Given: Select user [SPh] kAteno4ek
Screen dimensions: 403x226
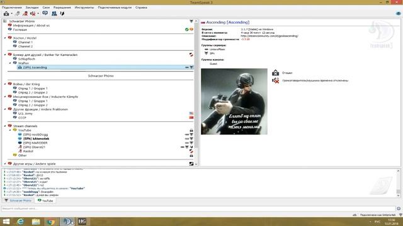Looking at the screenshot, I should [36, 139].
